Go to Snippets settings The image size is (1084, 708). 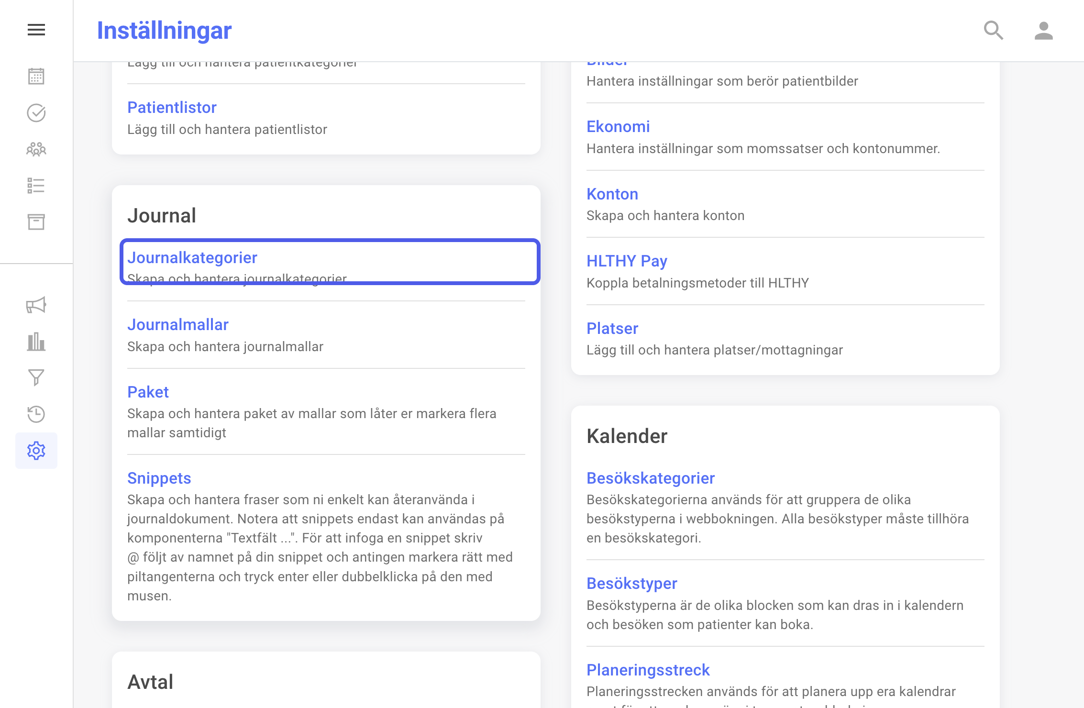pos(159,478)
